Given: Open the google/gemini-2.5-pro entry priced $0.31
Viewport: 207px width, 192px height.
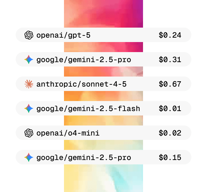Looking at the screenshot, I should tap(84, 60).
